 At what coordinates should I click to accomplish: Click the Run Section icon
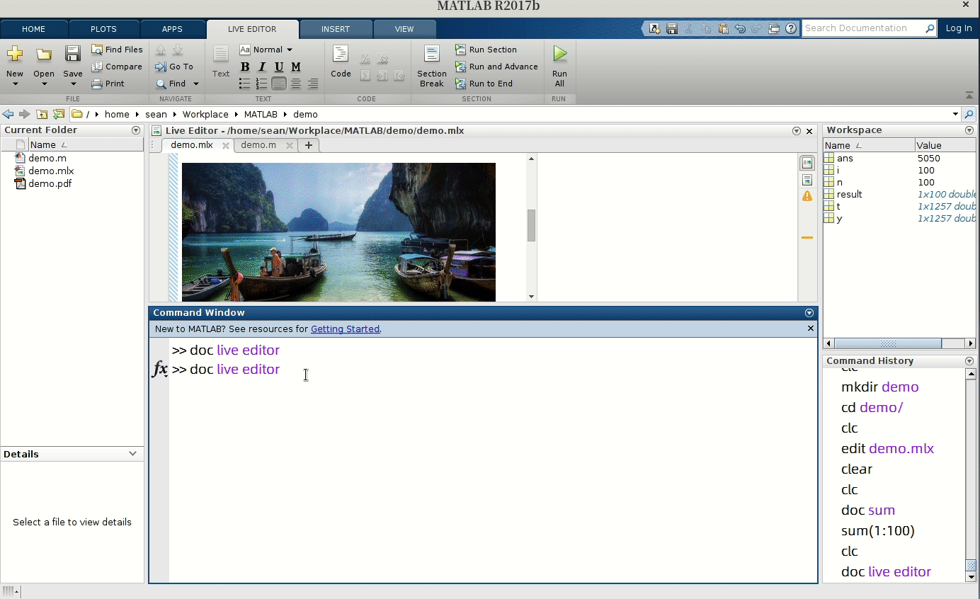coord(461,50)
